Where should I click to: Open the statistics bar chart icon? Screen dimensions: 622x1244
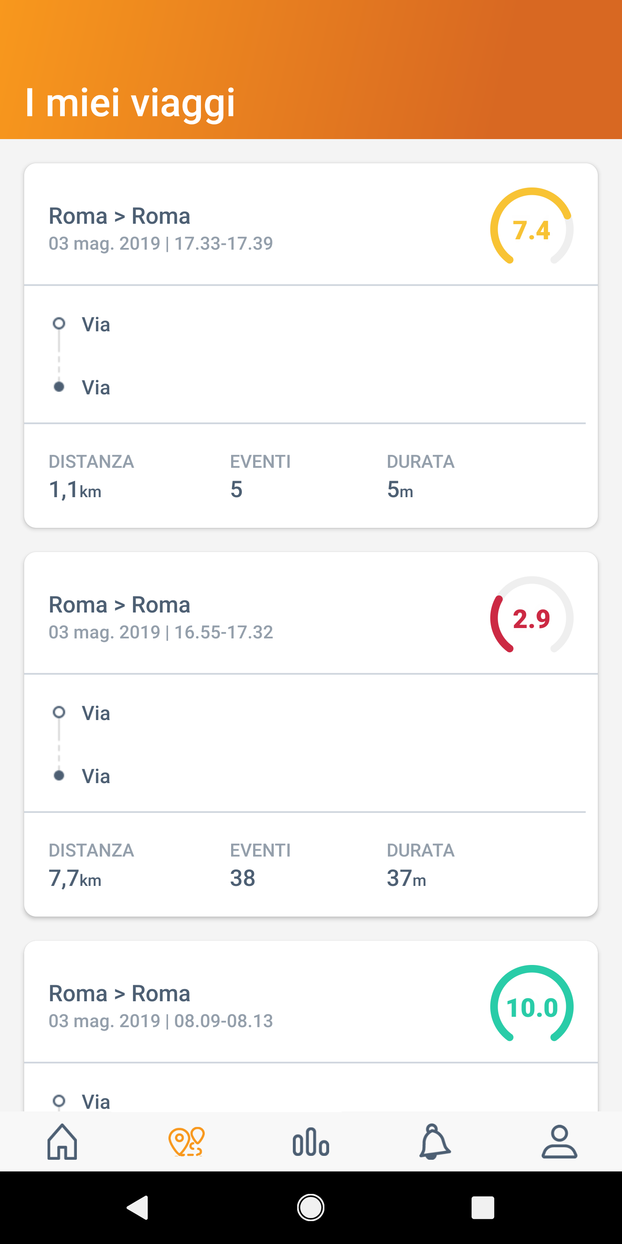click(311, 1142)
